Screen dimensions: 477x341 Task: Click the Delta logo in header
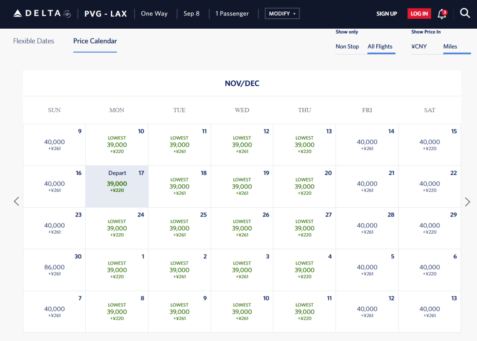click(x=42, y=13)
